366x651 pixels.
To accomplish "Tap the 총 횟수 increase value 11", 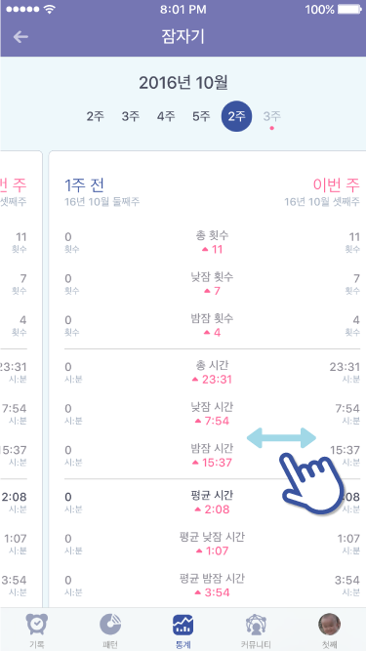I will click(x=212, y=250).
